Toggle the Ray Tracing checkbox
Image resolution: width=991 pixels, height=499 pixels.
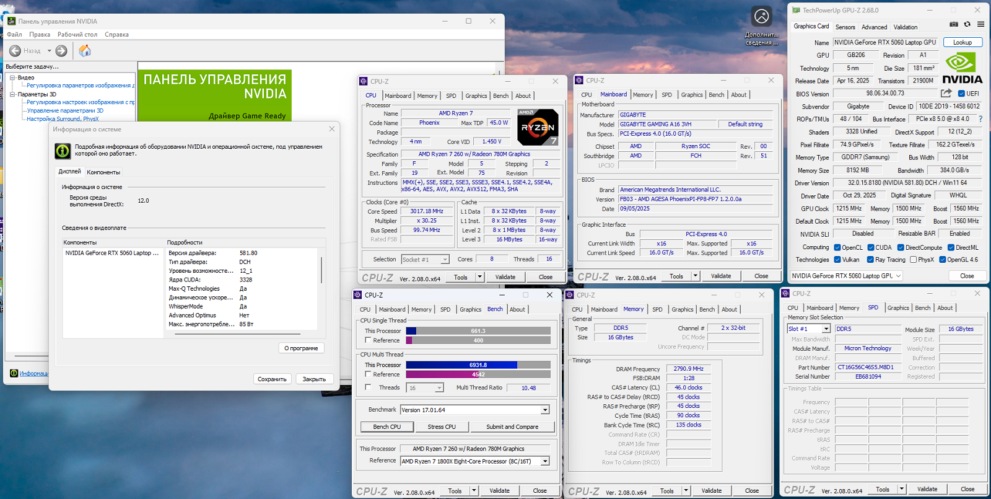870,260
